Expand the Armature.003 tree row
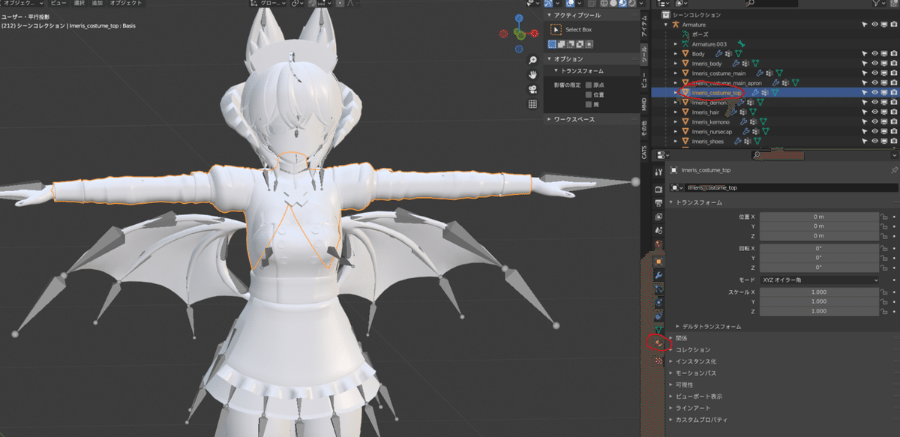This screenshot has height=437, width=900. coord(675,44)
